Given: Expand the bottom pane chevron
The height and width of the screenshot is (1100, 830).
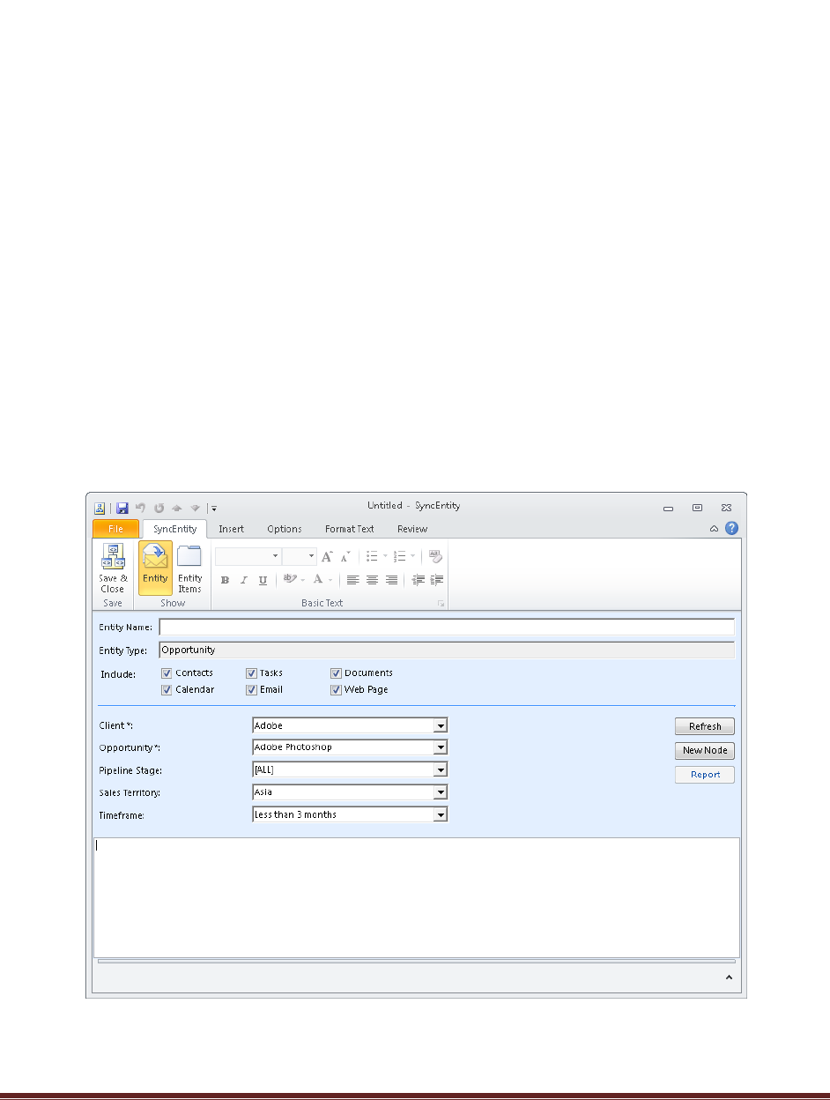Looking at the screenshot, I should pyautogui.click(x=728, y=977).
